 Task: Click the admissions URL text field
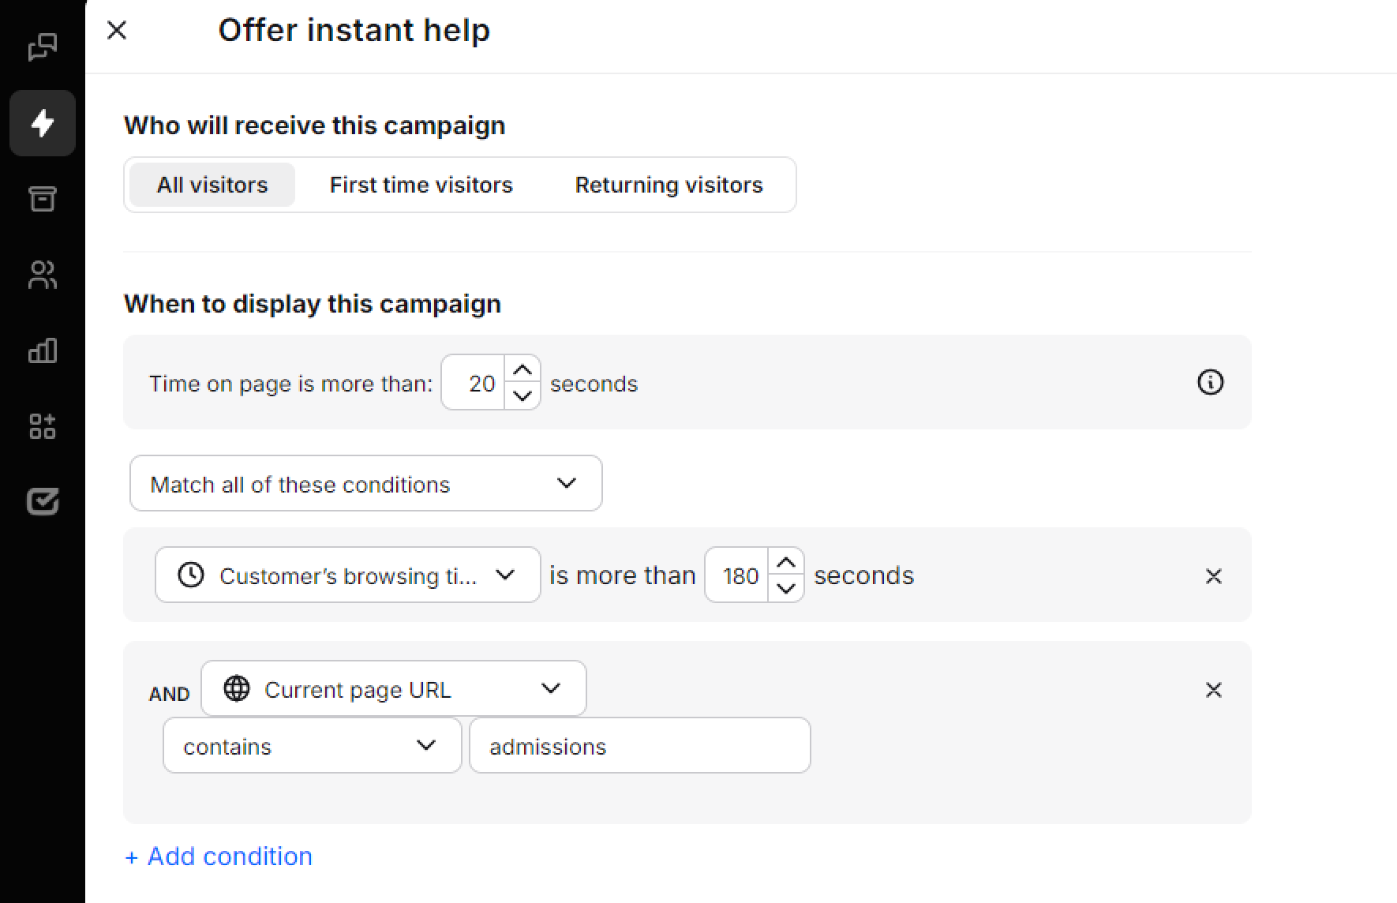639,746
